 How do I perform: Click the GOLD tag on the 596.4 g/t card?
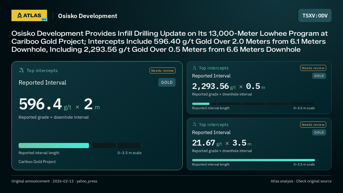click(x=167, y=82)
